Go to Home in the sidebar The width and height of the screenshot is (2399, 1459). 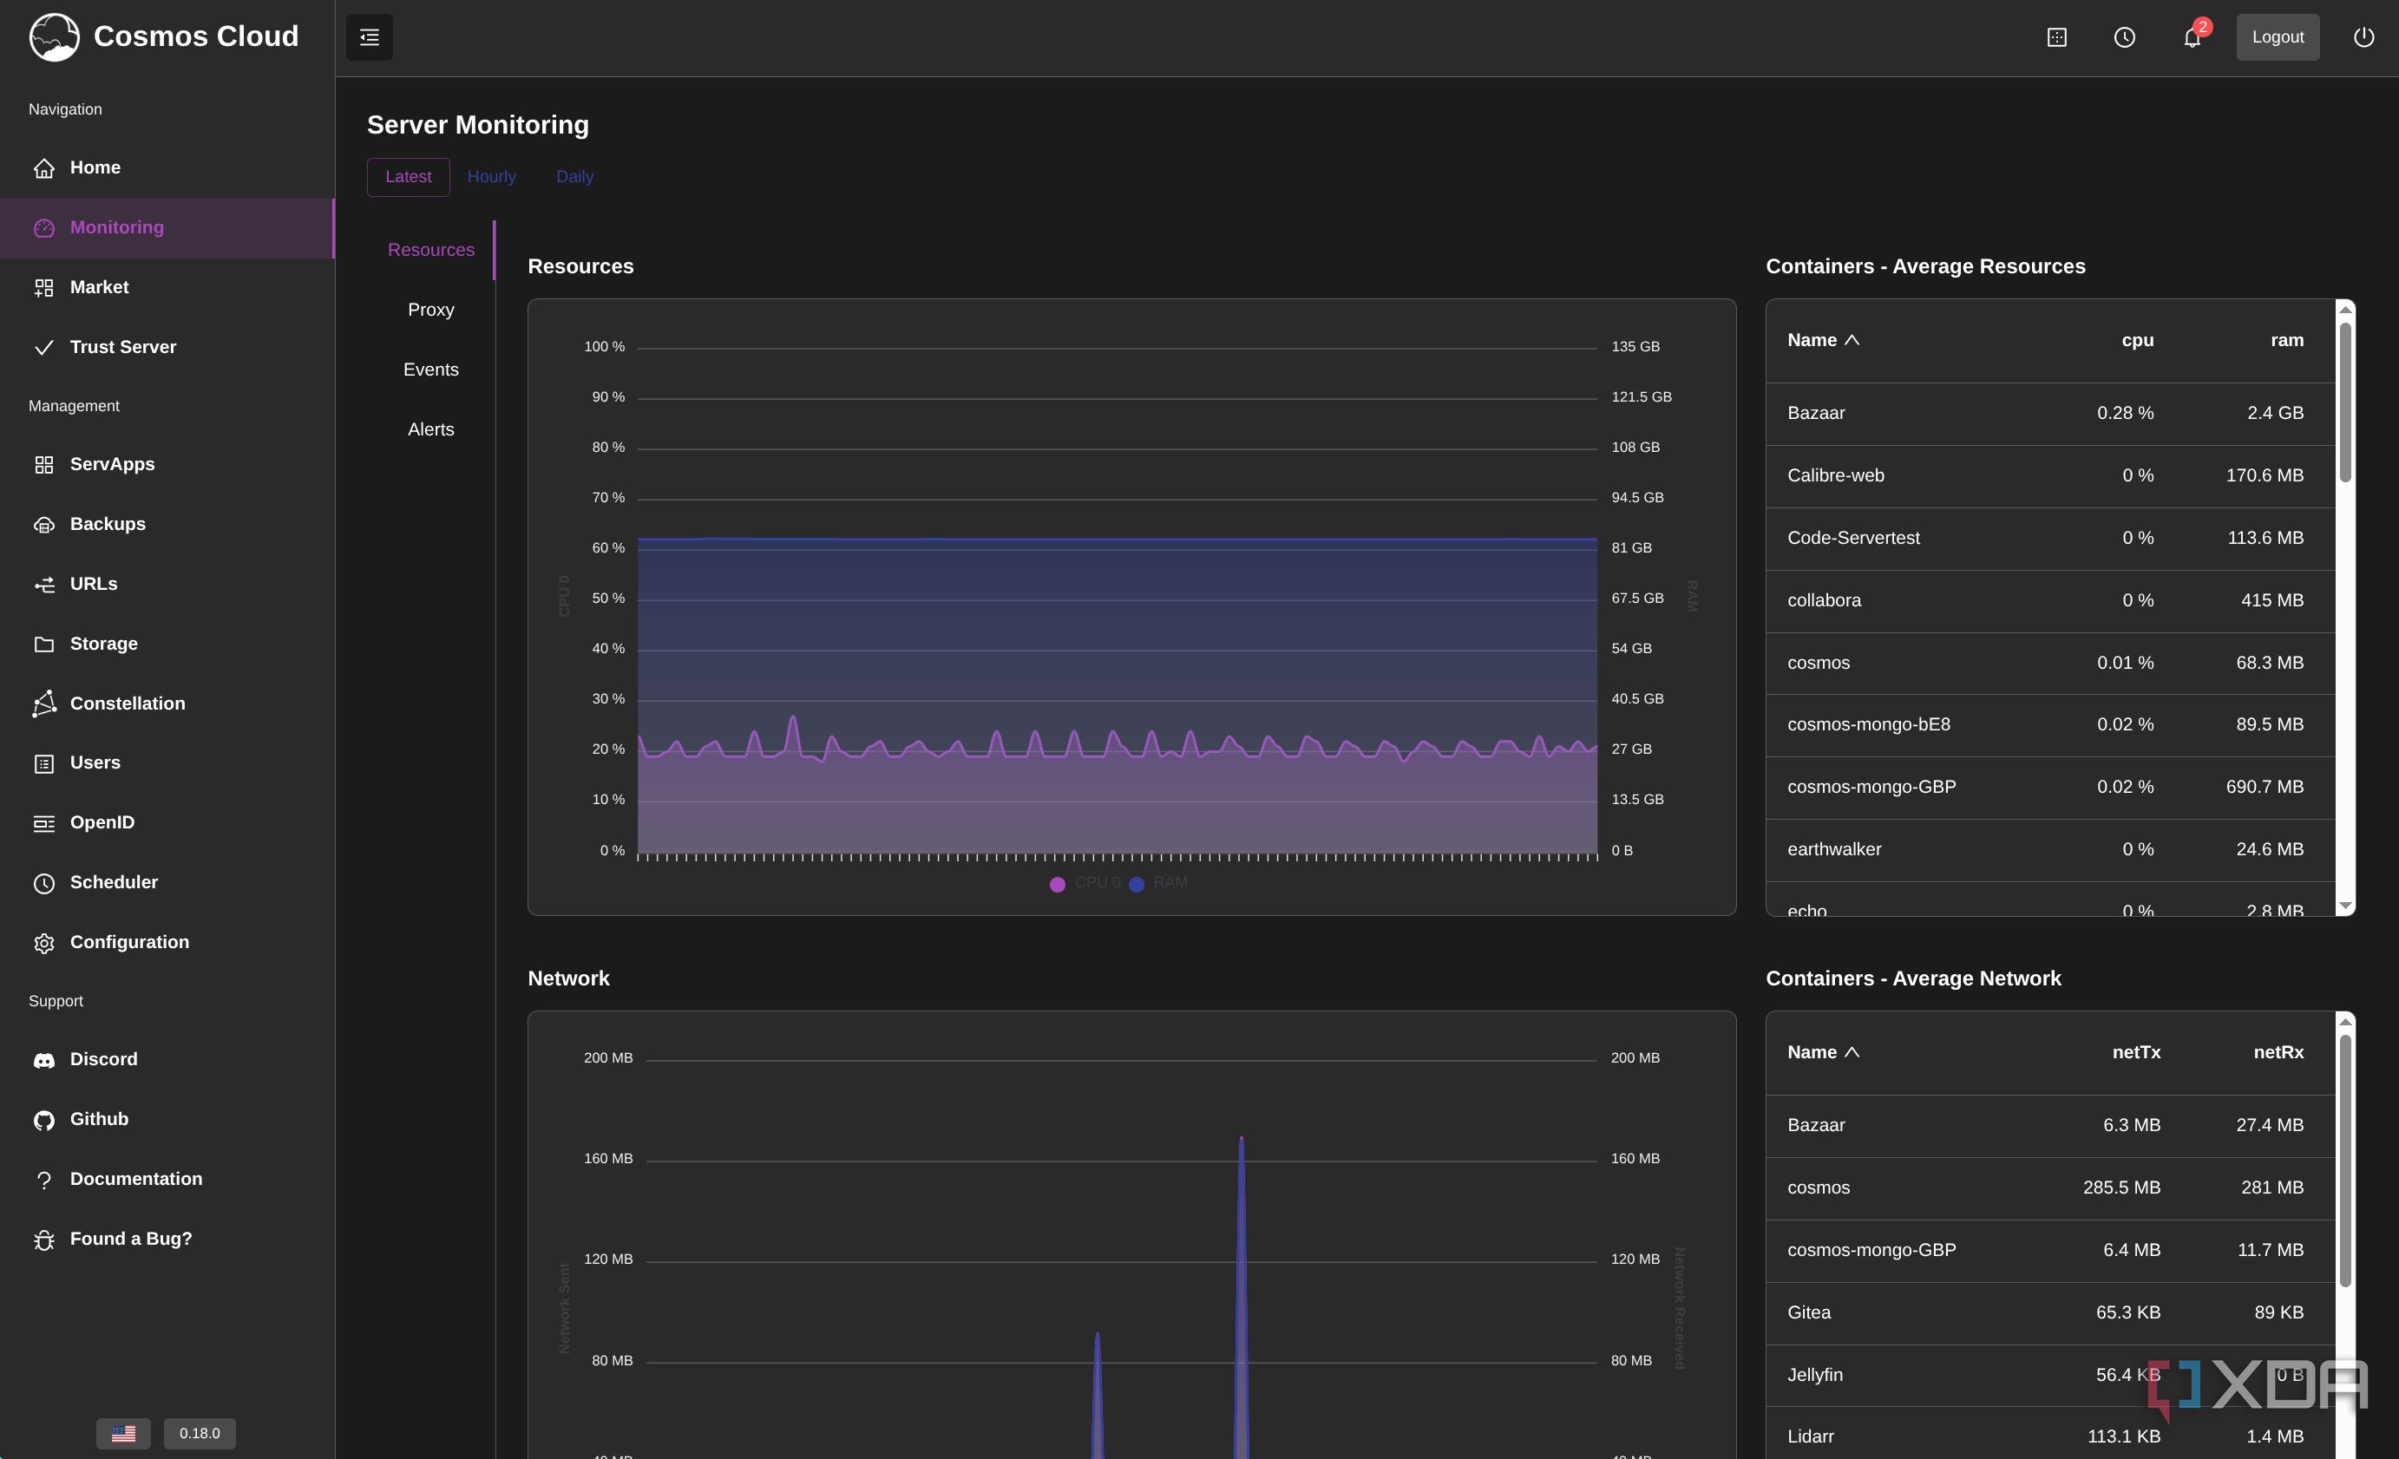pos(167,167)
